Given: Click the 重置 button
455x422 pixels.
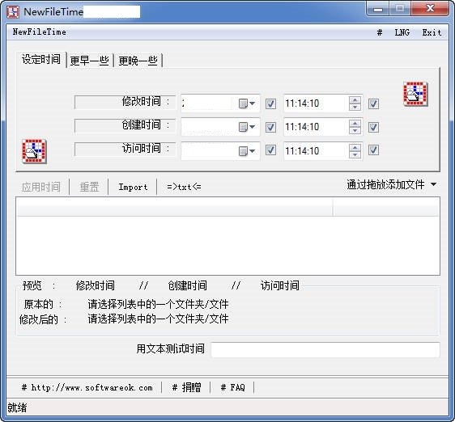Looking at the screenshot, I should (x=89, y=187).
